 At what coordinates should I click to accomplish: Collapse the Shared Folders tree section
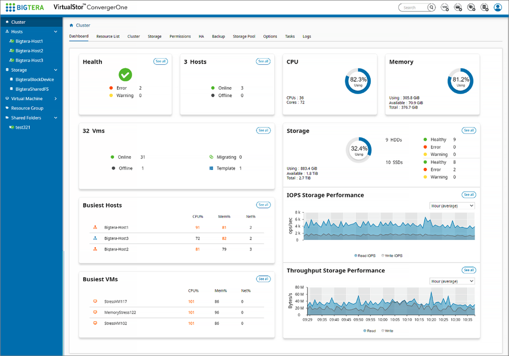(x=56, y=118)
